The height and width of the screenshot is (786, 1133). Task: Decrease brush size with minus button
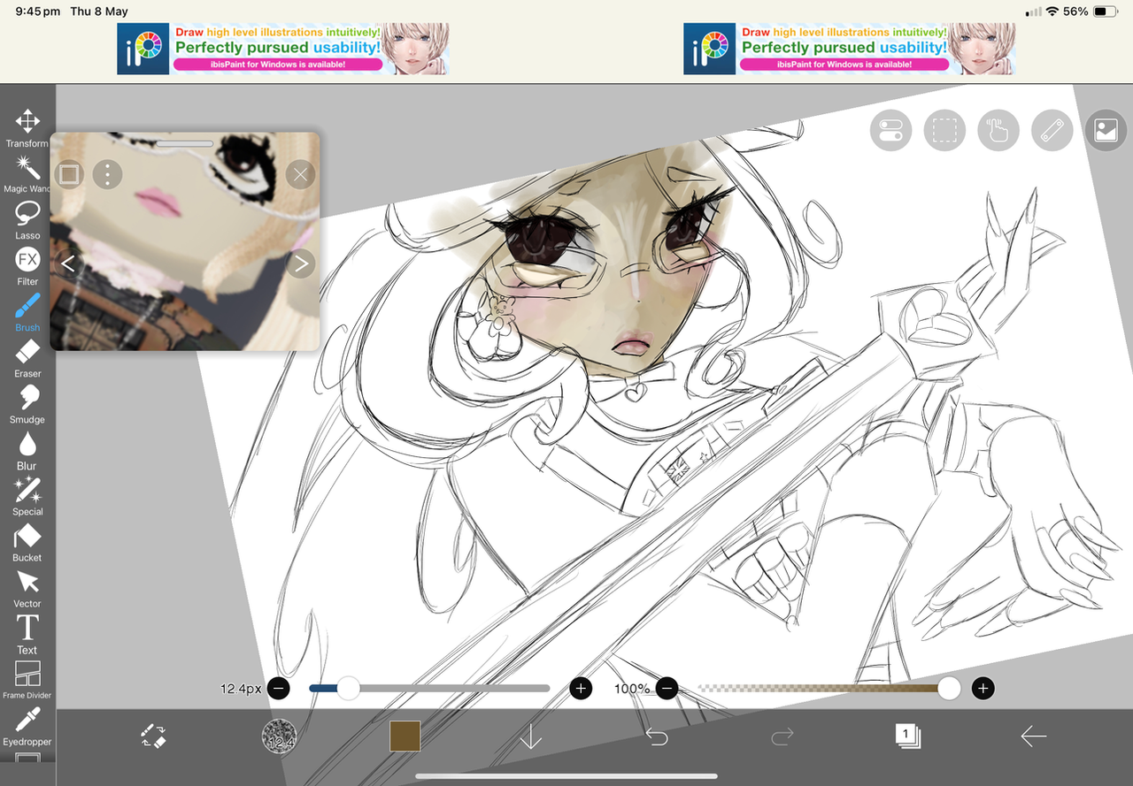pos(278,688)
